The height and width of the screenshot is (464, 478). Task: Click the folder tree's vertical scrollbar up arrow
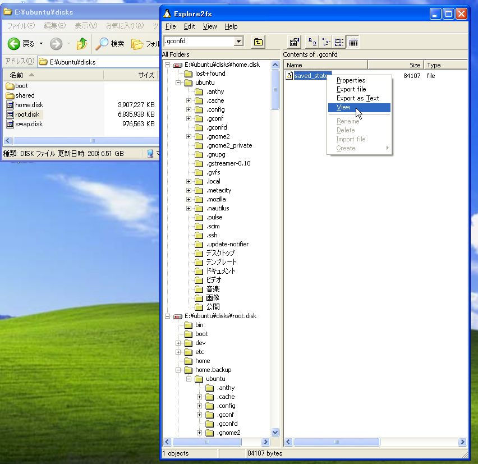275,65
